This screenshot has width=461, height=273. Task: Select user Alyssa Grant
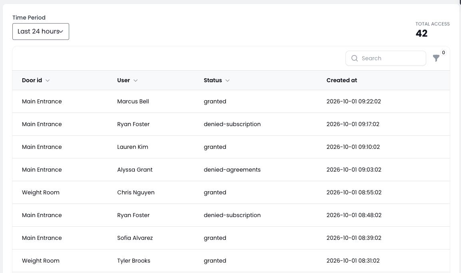(x=135, y=170)
